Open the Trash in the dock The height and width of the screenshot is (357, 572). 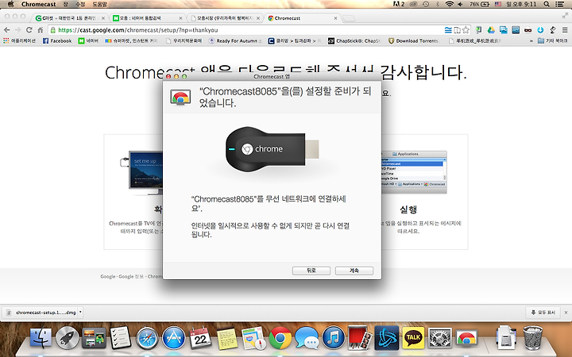(532, 338)
